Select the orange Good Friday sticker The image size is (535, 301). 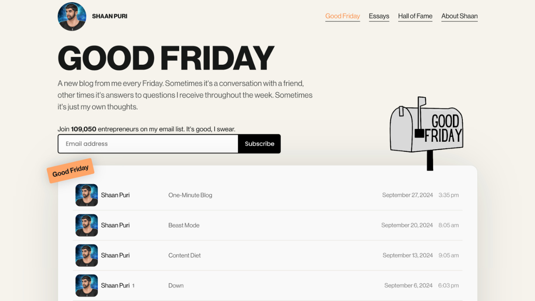[x=70, y=171]
